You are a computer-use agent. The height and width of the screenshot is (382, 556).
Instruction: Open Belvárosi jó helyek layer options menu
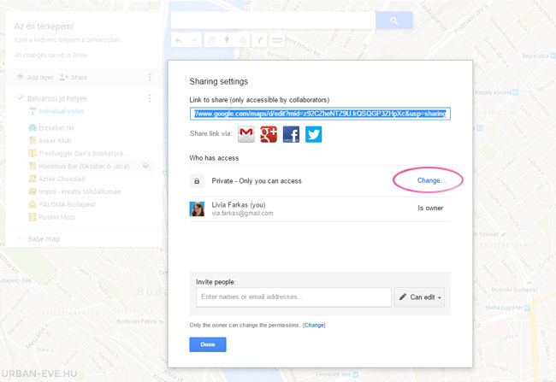(x=150, y=98)
